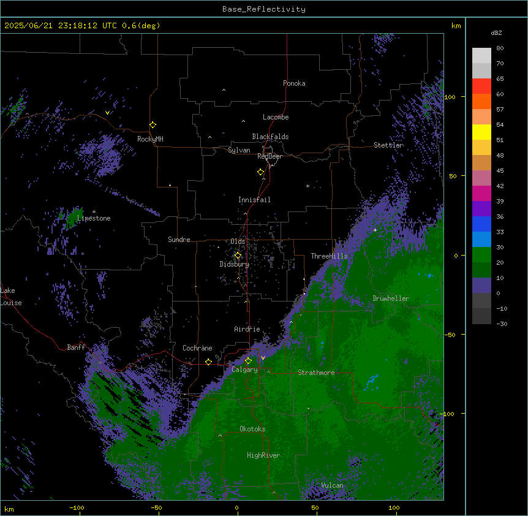Click the Cochrane label

pos(197,348)
